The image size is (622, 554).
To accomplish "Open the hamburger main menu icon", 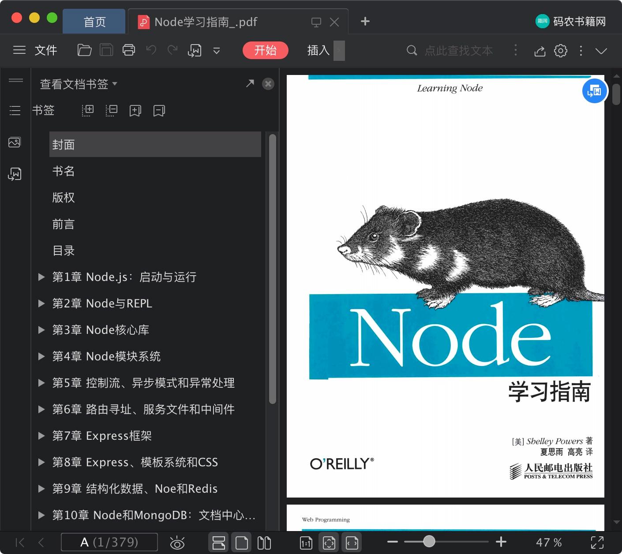I will 19,50.
